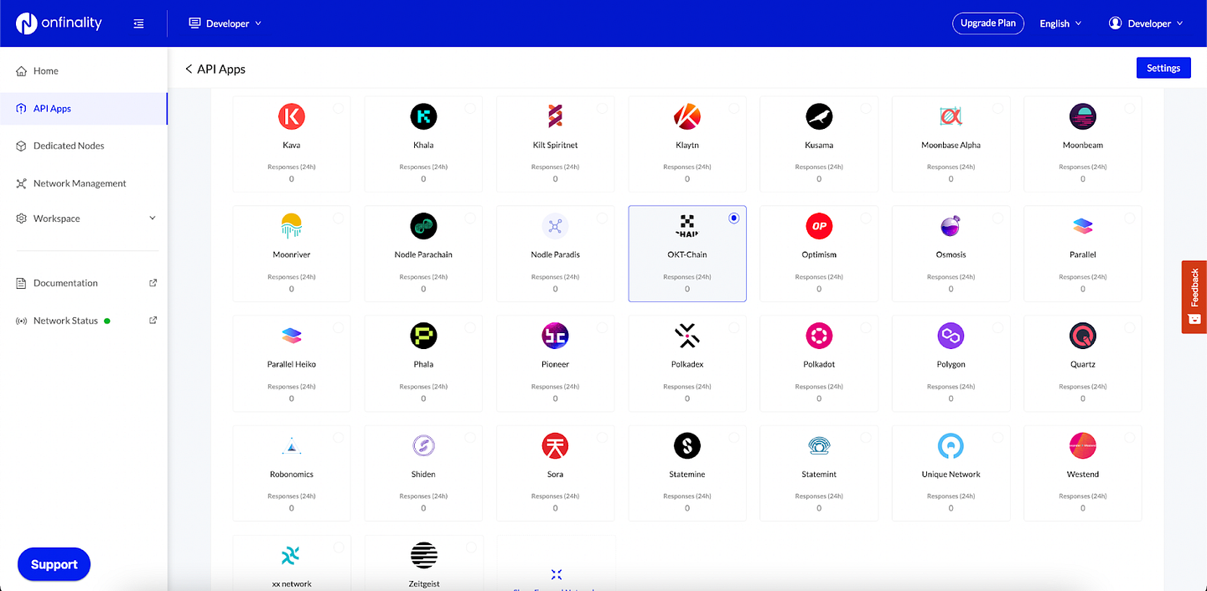Select the Khala radio button

tap(470, 108)
